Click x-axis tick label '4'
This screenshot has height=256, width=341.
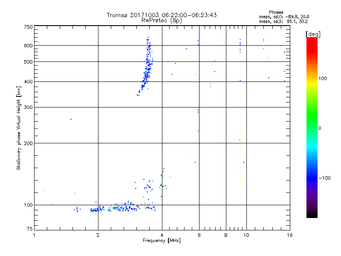(162, 235)
